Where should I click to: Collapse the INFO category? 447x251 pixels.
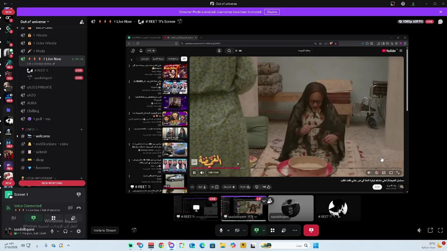tap(30, 129)
